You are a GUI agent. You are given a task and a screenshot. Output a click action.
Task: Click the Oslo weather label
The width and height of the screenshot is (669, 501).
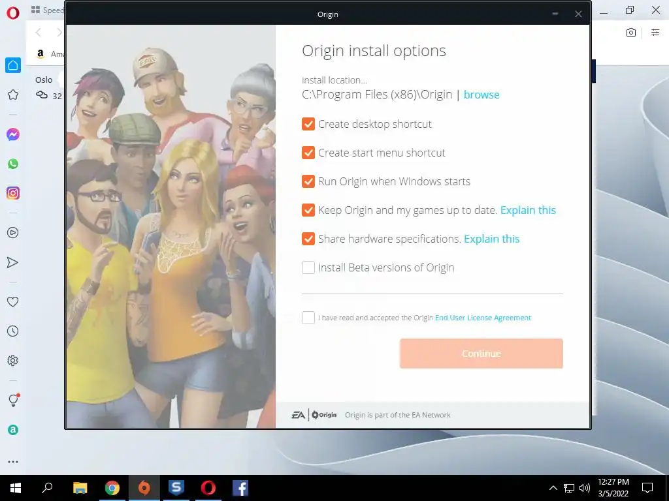pyautogui.click(x=44, y=80)
